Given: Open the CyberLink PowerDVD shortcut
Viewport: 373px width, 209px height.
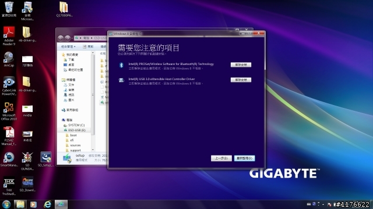Looking at the screenshot, I should click(x=9, y=86).
